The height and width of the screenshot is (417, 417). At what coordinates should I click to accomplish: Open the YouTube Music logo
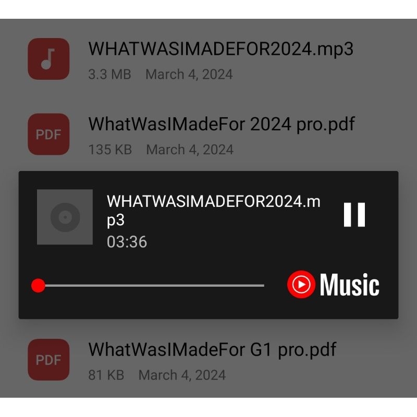point(333,284)
